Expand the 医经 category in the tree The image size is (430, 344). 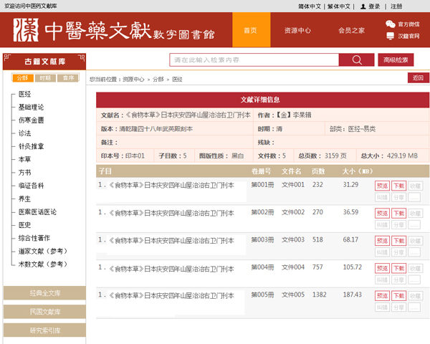pos(24,94)
